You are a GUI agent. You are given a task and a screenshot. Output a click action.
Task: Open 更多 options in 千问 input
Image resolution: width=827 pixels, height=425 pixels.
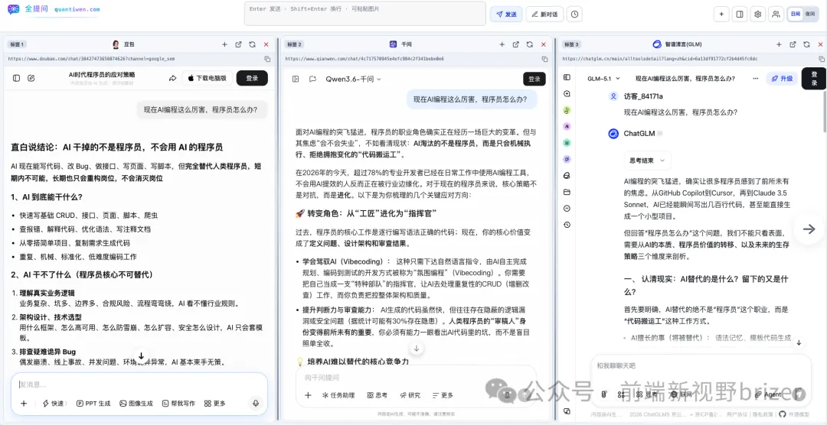(x=443, y=395)
